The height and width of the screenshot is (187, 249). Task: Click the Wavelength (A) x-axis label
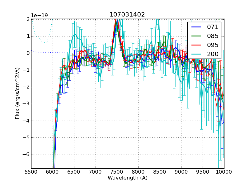point(128,178)
